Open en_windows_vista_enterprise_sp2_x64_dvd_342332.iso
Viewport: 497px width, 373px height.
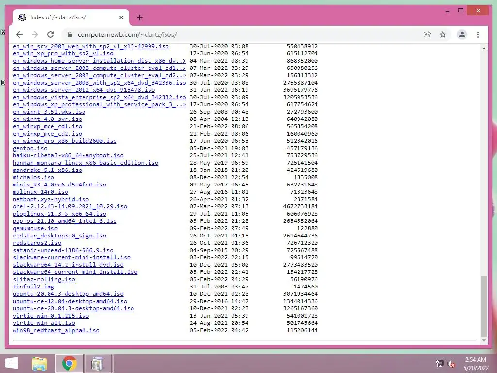[x=99, y=97]
